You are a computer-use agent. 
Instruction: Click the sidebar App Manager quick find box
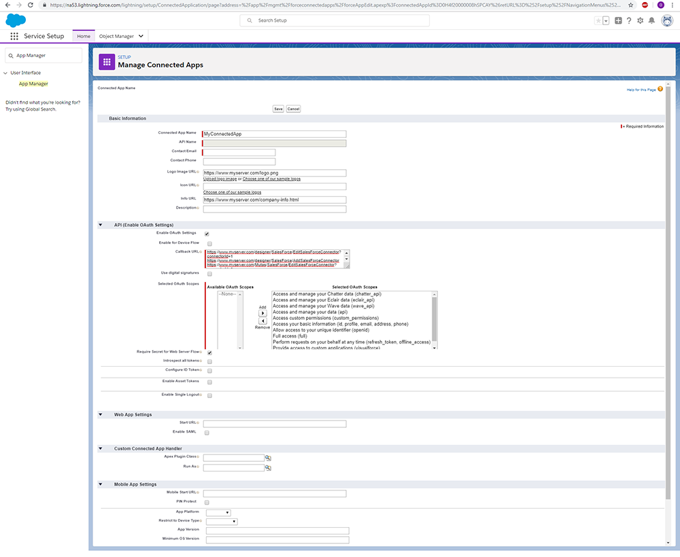pos(44,56)
